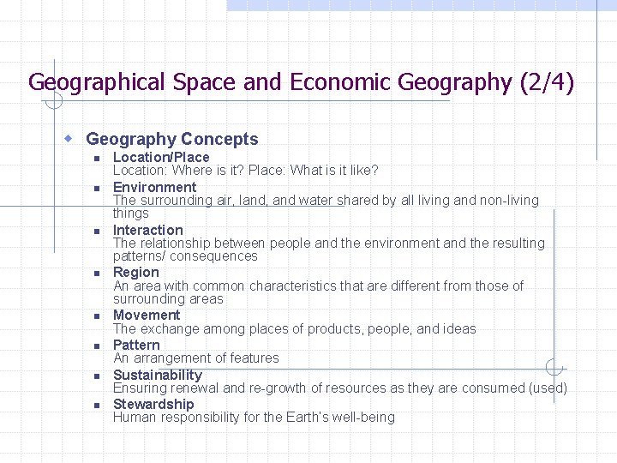The image size is (617, 463).
Task: Select the 'Sustainability' bullet heading
Action: click(158, 375)
